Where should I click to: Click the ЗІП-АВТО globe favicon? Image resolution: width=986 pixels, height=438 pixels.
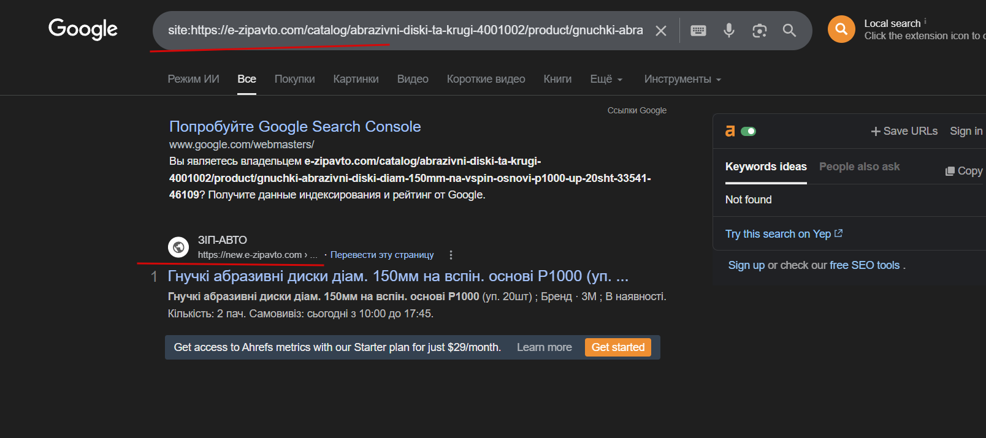(178, 247)
